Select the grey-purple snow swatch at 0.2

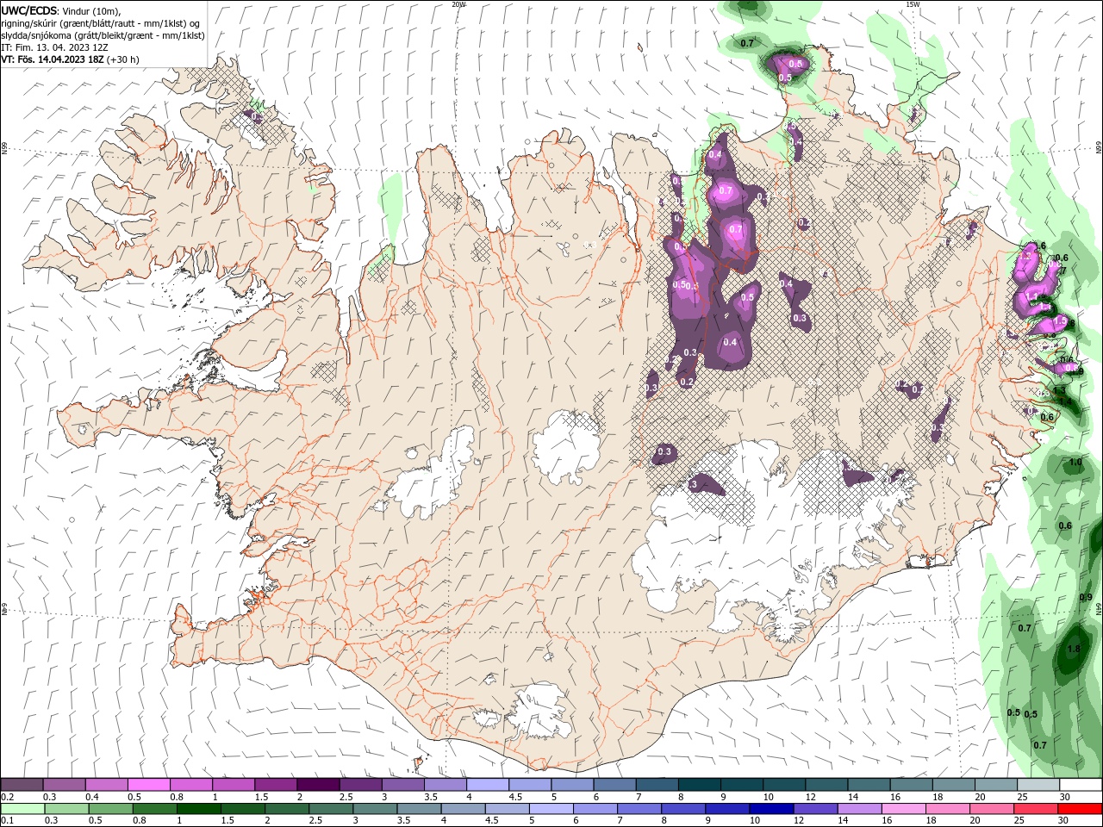(x=22, y=785)
